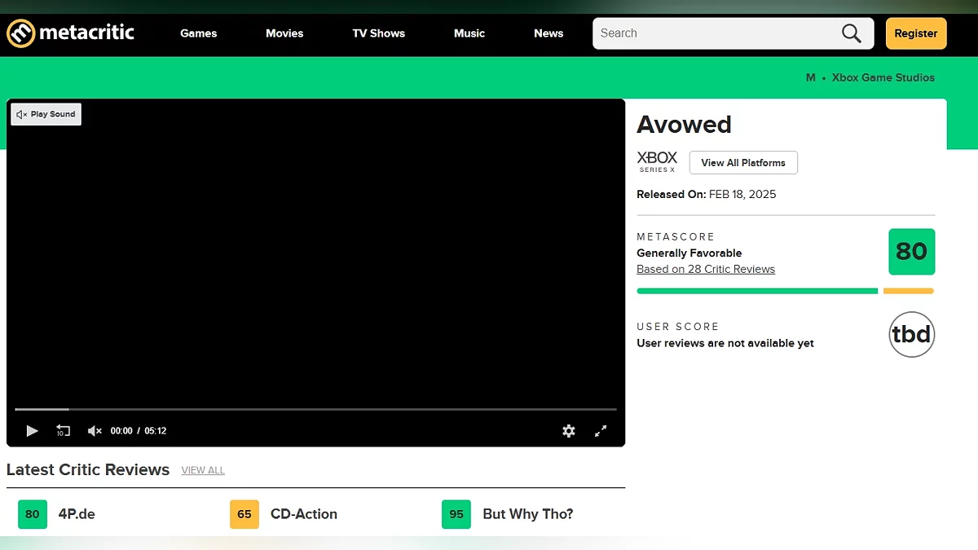Click the green 80 Metascore badge
This screenshot has height=550, width=978.
(911, 252)
